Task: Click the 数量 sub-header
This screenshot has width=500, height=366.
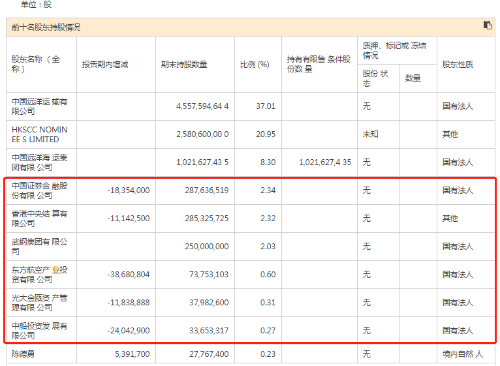Action: [x=413, y=78]
